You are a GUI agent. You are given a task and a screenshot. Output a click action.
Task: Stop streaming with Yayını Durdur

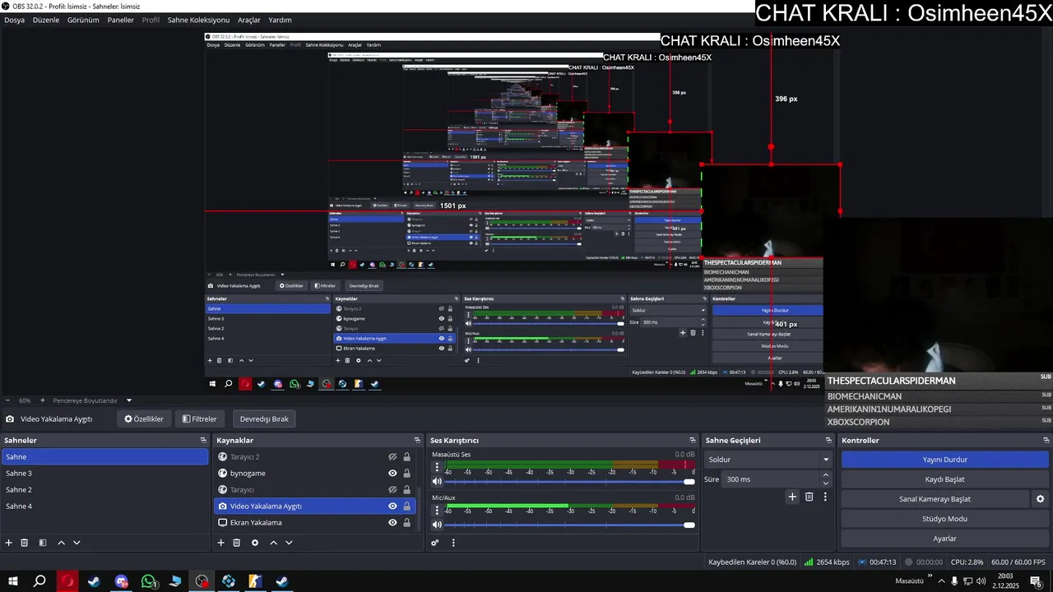point(944,460)
